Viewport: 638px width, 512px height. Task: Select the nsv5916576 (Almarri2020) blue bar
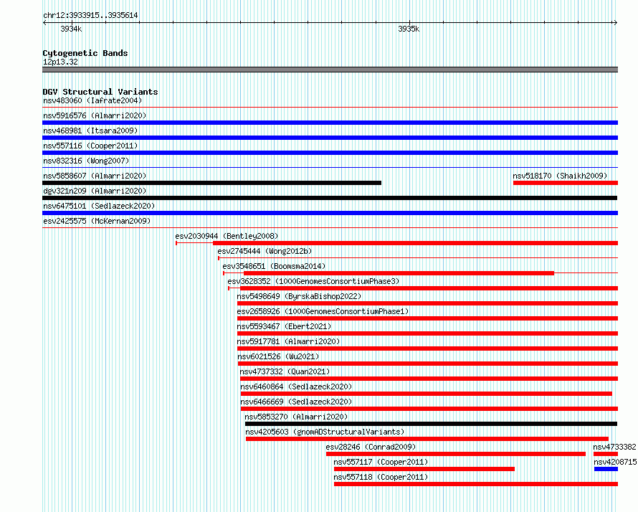click(330, 123)
